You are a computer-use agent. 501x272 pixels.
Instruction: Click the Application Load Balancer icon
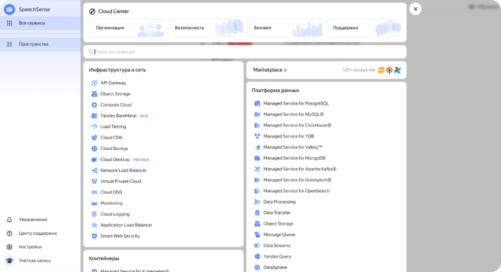tap(94, 225)
